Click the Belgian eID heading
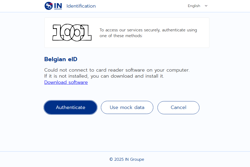 61,59
